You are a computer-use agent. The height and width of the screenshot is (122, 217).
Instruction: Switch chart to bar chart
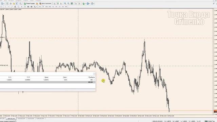point(54,3)
